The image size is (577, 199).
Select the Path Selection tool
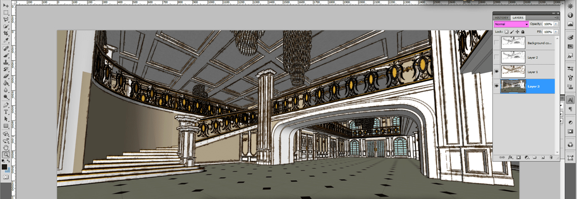click(6, 119)
